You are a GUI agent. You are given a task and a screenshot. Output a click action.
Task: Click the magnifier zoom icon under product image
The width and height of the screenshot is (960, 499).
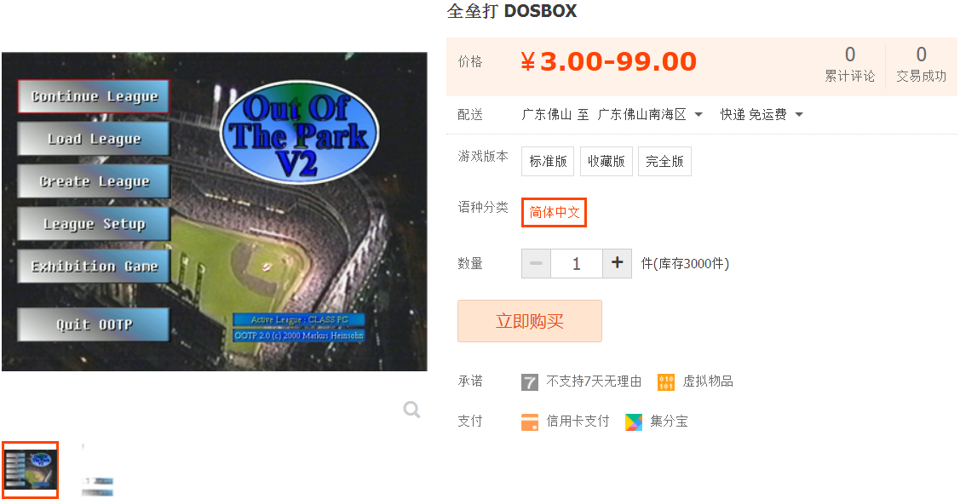(411, 409)
